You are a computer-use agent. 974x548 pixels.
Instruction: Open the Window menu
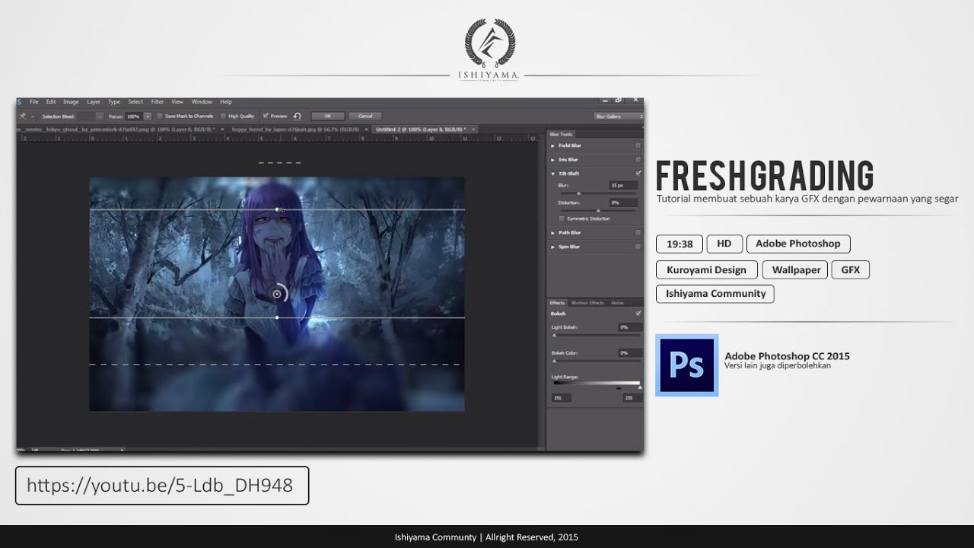pos(202,102)
